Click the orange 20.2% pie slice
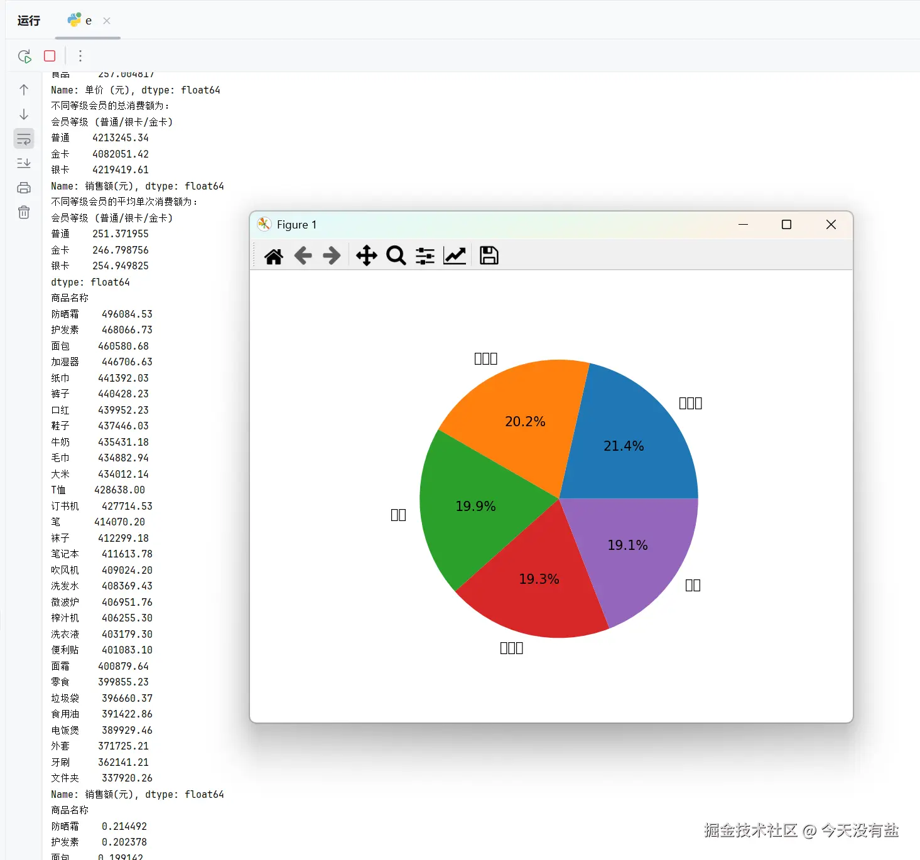 pos(525,421)
